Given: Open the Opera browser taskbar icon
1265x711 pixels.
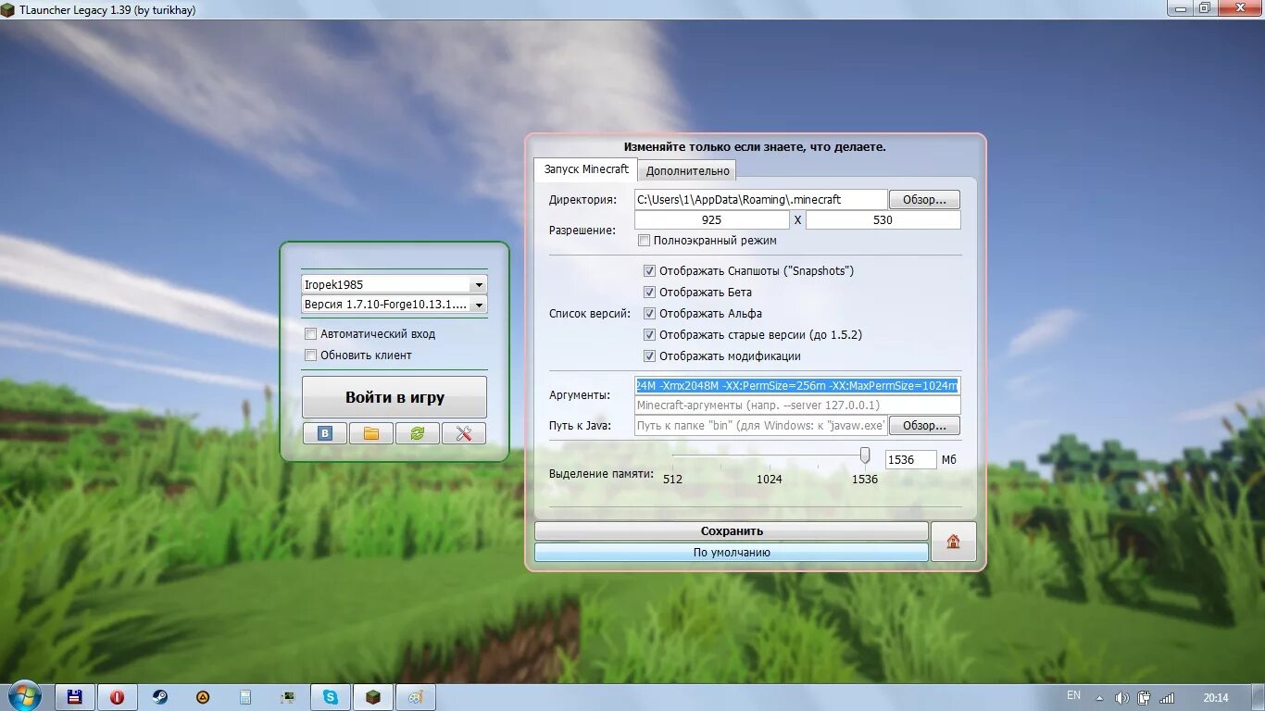Looking at the screenshot, I should pyautogui.click(x=118, y=697).
